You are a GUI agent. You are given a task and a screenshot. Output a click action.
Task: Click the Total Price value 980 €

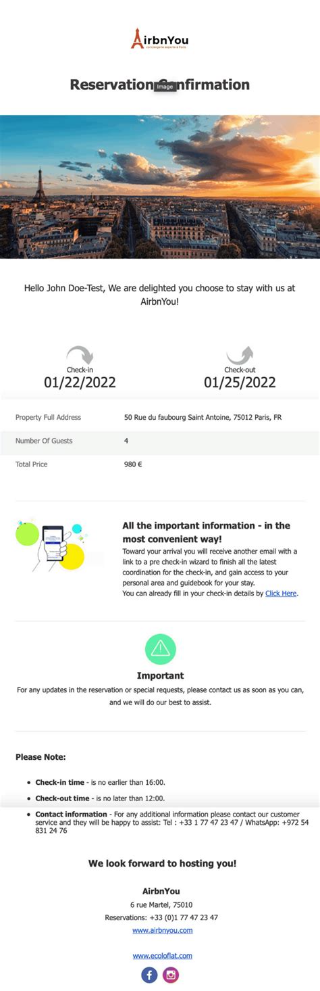[133, 464]
